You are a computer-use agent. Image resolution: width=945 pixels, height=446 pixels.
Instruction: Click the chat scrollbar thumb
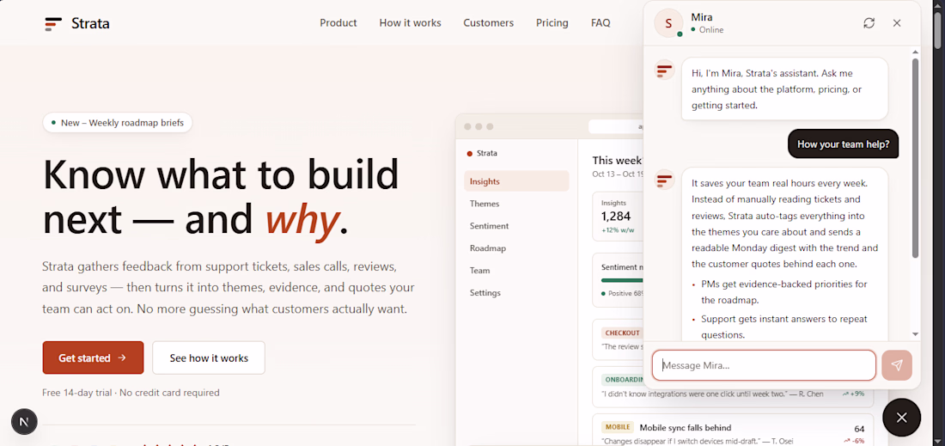915,158
